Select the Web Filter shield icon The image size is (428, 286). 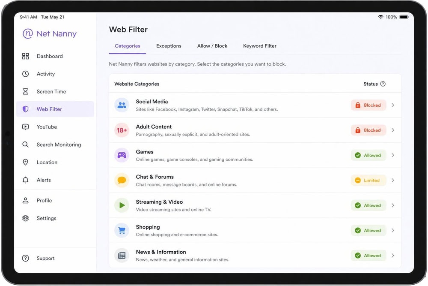pos(25,109)
